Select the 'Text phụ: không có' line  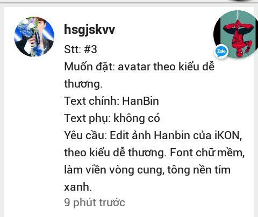[x=112, y=118]
